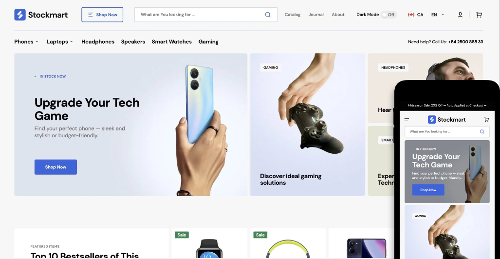Open the Gaming controller promo card

click(x=307, y=125)
